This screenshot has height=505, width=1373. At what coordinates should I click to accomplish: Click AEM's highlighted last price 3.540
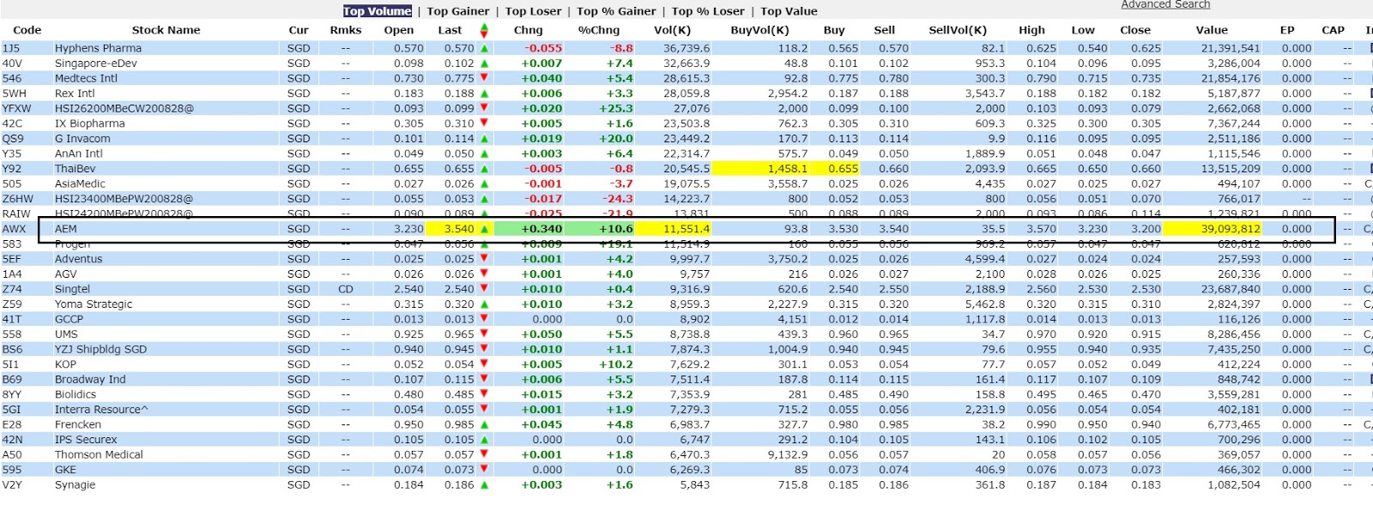point(459,229)
